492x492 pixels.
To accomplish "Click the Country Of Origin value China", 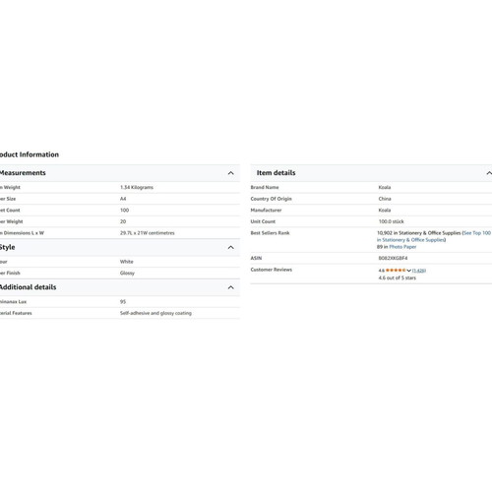I will [385, 199].
